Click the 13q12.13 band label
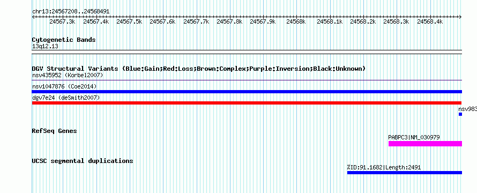Viewport: 477px width, 193px height. [x=45, y=46]
